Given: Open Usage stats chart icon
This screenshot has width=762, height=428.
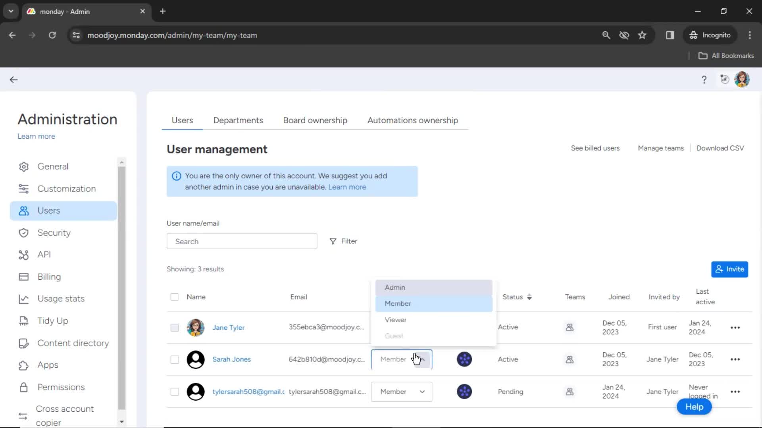Looking at the screenshot, I should 24,299.
